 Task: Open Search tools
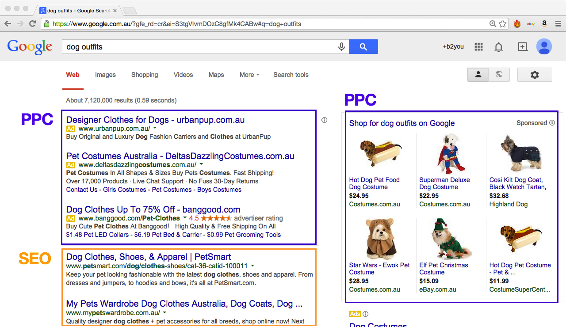[x=291, y=75]
